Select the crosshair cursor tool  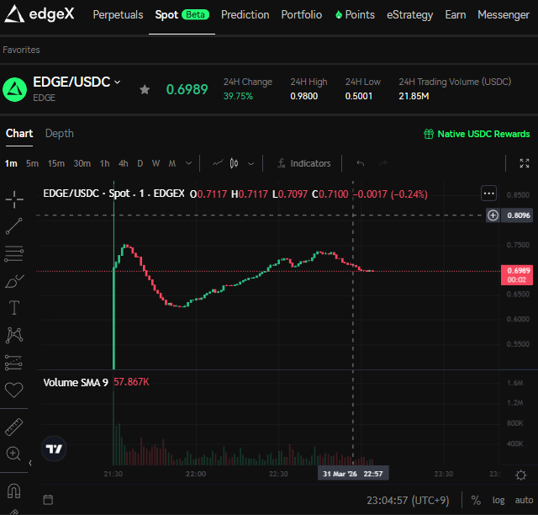click(x=14, y=199)
